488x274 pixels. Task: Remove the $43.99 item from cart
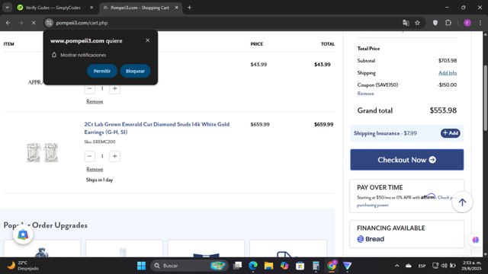tap(95, 101)
